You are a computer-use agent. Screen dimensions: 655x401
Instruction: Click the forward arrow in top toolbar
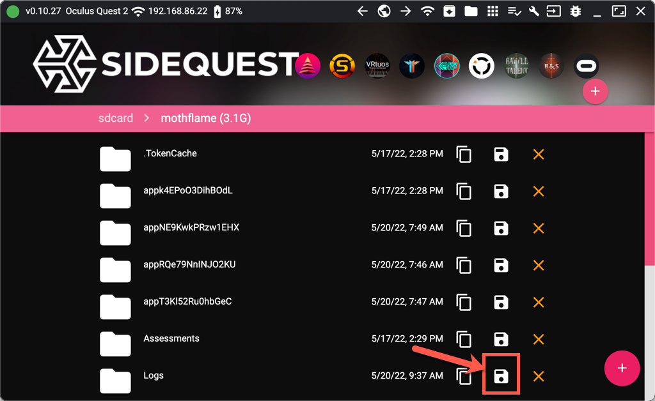[x=406, y=11]
